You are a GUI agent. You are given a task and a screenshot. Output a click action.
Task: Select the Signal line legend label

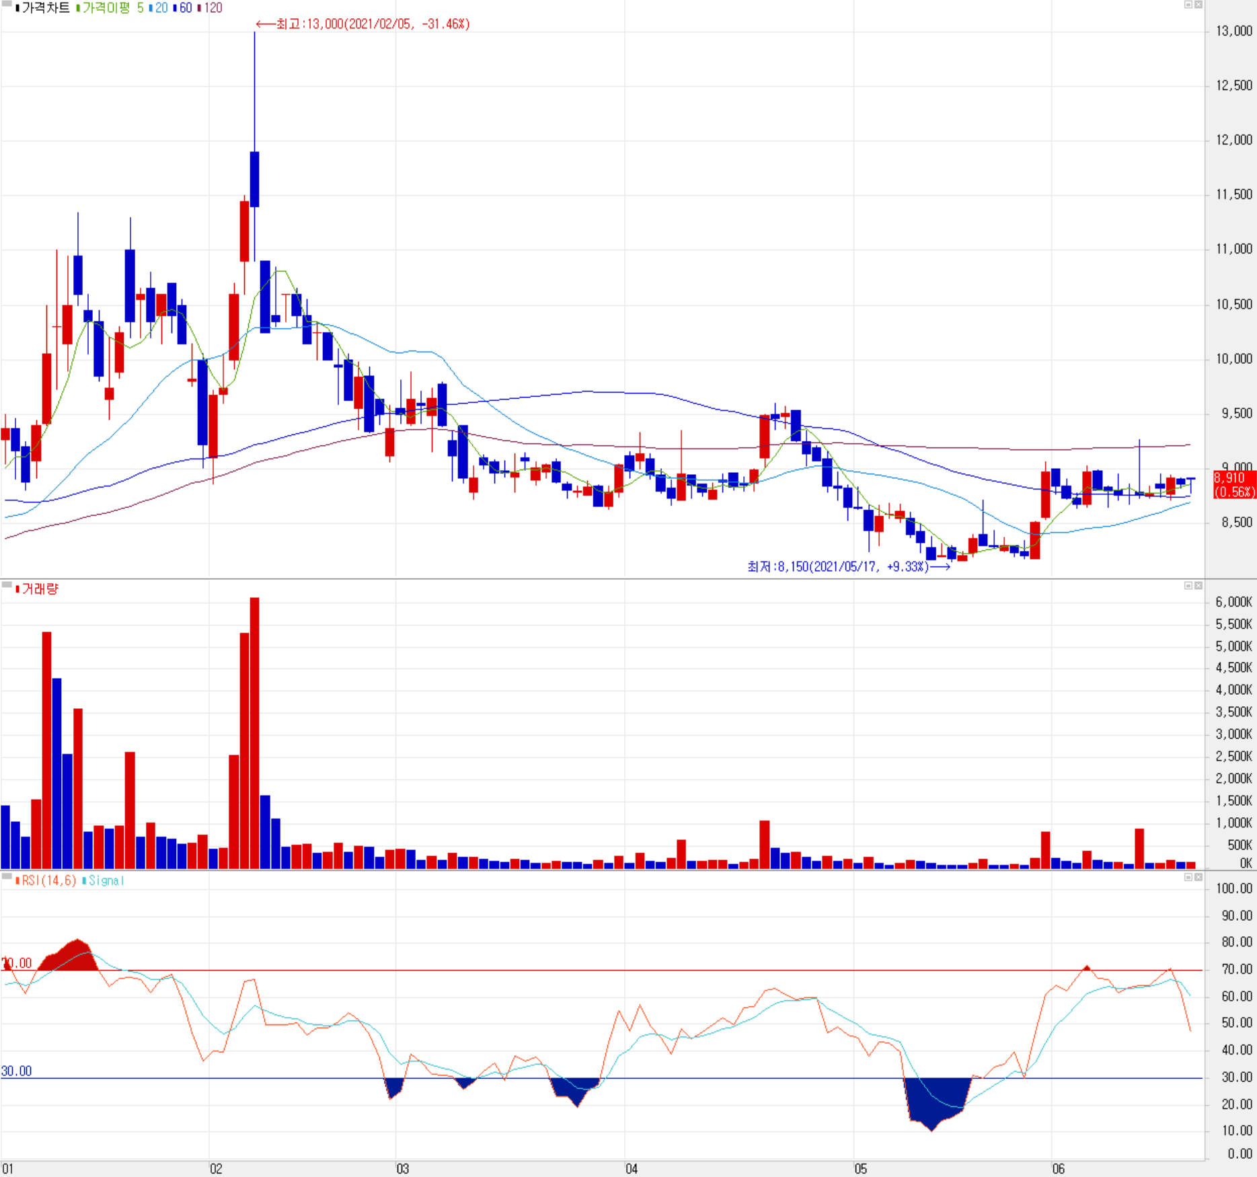click(106, 880)
